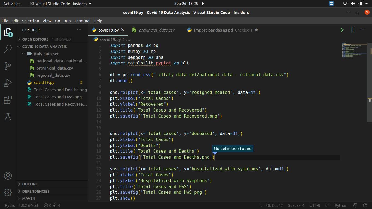Open Activities overview in top bar
Image resolution: width=372 pixels, height=209 pixels.
tap(12, 4)
